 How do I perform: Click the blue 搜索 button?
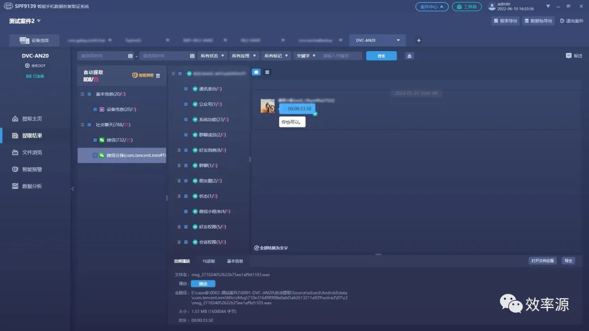(x=381, y=56)
